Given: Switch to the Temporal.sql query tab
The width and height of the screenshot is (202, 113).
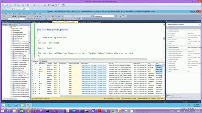Looking at the screenshot, I should coord(90,22).
